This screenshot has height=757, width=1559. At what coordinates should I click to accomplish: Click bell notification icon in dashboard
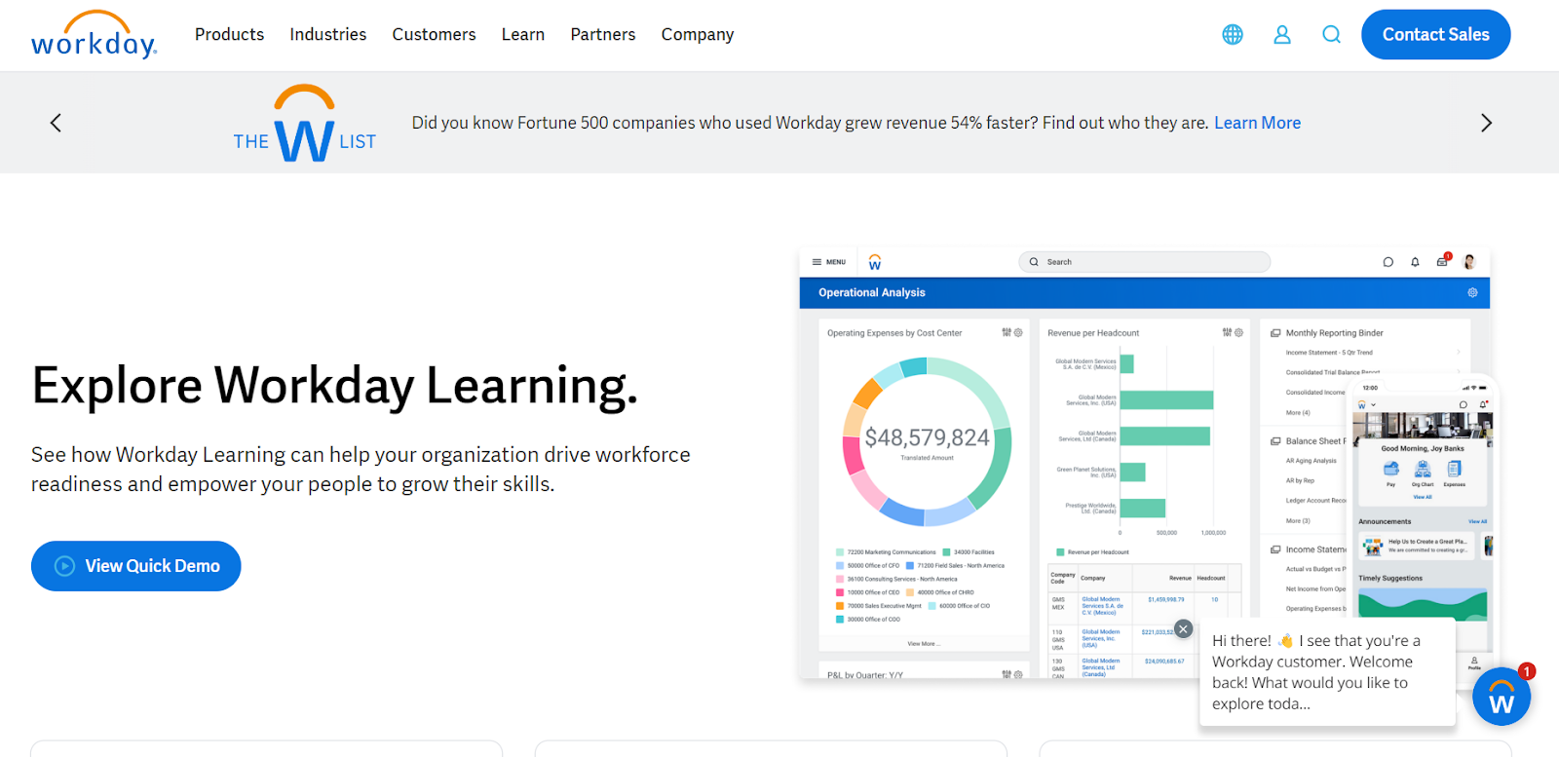pos(1415,262)
